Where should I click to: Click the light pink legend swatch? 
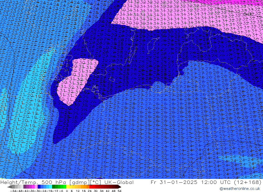tap(36, 187)
